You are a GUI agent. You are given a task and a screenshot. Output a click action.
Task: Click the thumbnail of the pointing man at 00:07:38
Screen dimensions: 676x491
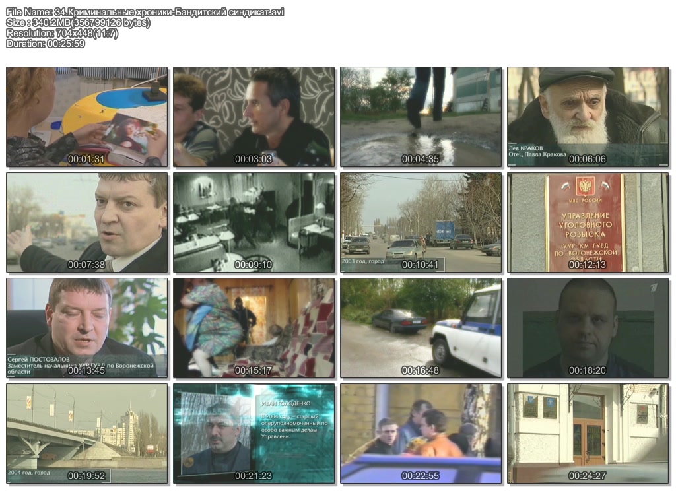click(86, 222)
